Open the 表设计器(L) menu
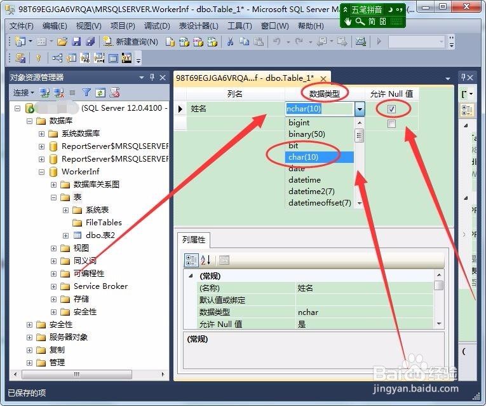This screenshot has width=486, height=406. click(x=199, y=26)
